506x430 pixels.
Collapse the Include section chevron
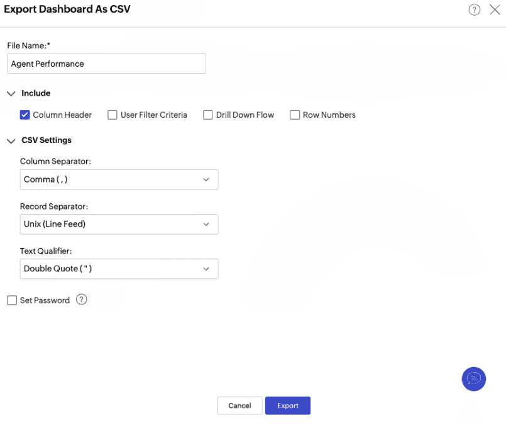click(x=11, y=94)
